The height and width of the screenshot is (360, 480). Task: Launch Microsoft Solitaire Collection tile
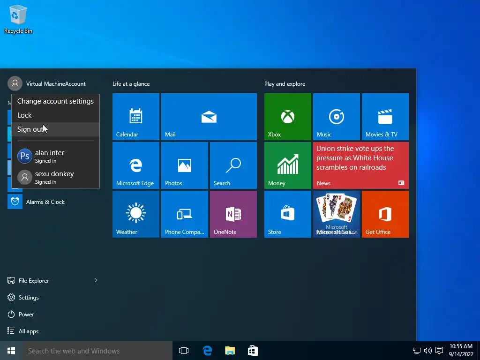336,214
